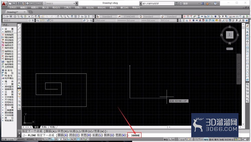Choose 放弃(U) option in command line
The width and height of the screenshot is (251, 142).
pyautogui.click(x=109, y=135)
